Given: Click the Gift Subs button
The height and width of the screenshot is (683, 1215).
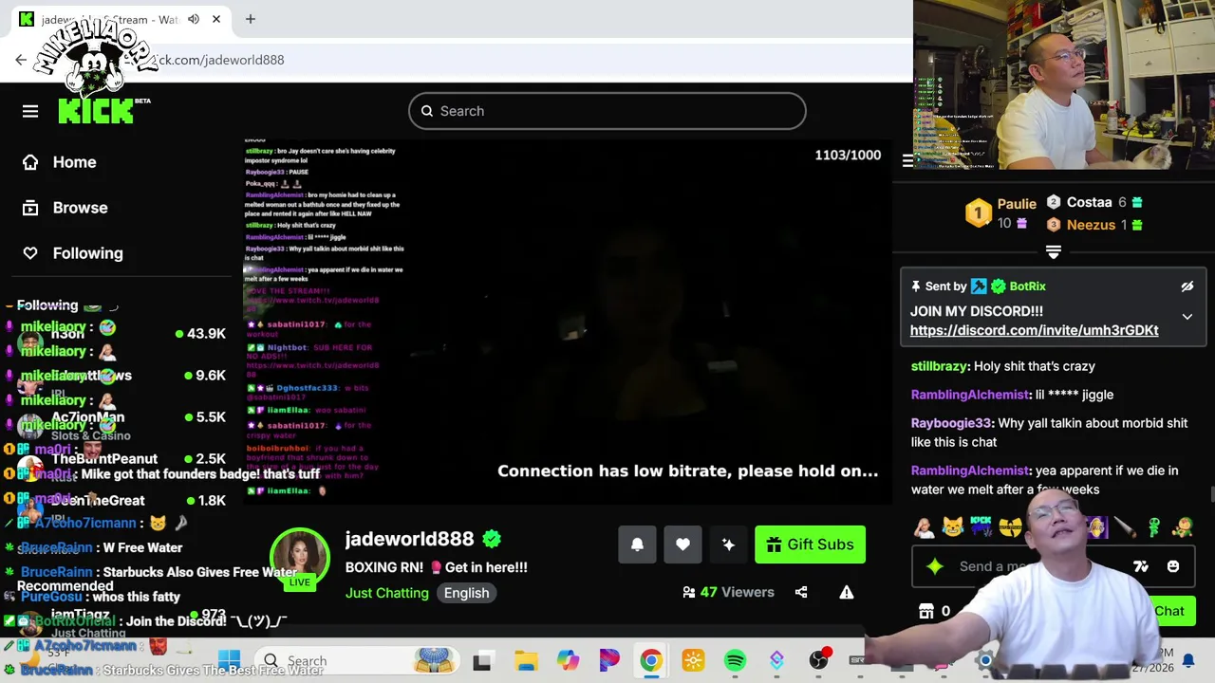Looking at the screenshot, I should [810, 545].
